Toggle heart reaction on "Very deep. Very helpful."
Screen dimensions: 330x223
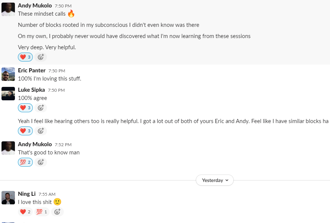pyautogui.click(x=25, y=57)
